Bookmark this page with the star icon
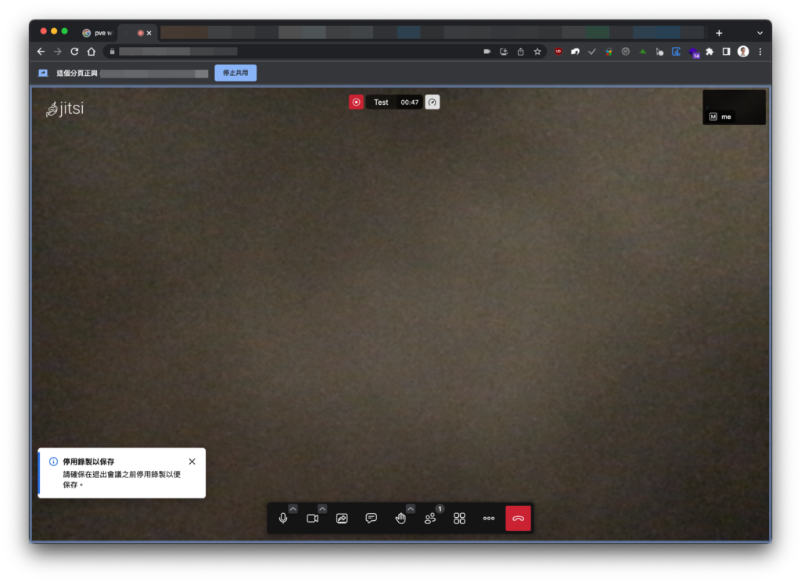Screen dimensions: 801x582 537,52
